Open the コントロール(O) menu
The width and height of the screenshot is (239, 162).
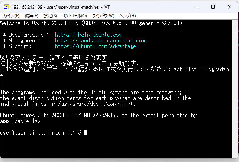point(74,16)
